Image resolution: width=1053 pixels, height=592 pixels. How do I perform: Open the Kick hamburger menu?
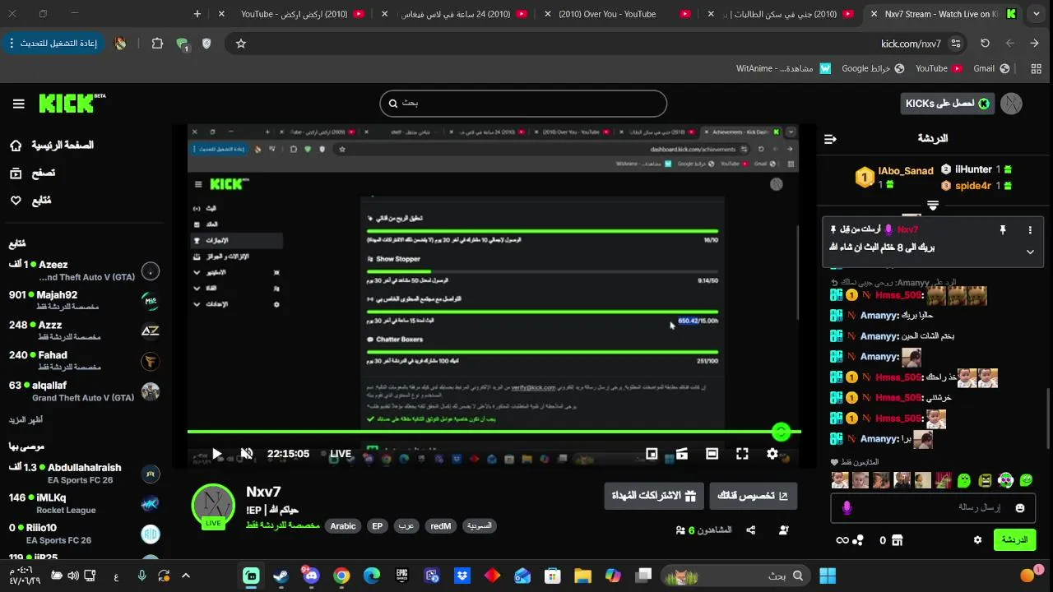click(x=18, y=104)
